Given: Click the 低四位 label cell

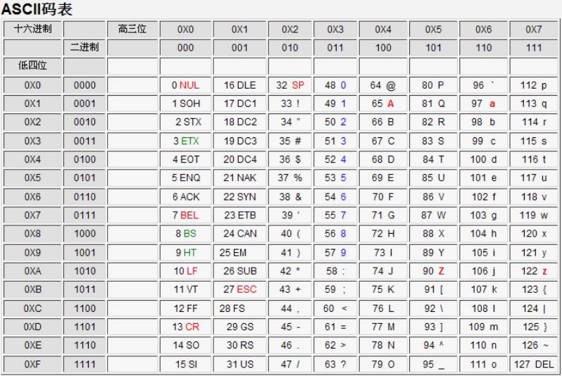Looking at the screenshot, I should tap(32, 65).
